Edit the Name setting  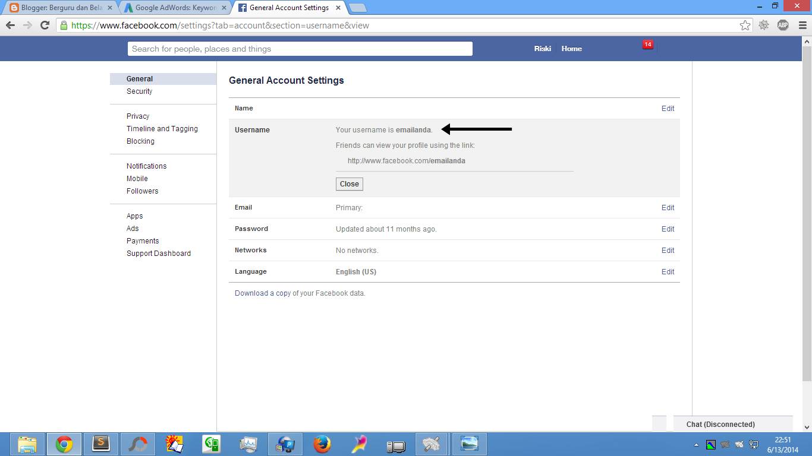click(x=668, y=109)
